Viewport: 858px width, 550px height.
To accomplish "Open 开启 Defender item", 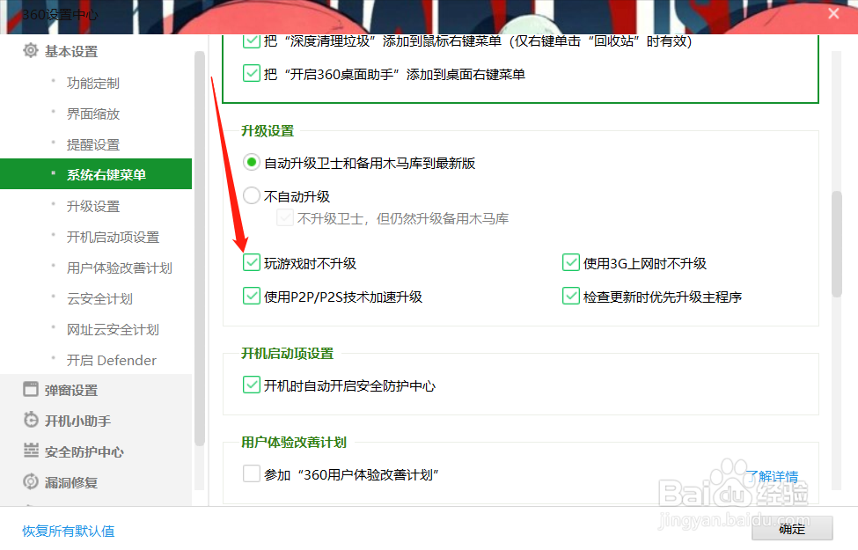I will pyautogui.click(x=112, y=360).
